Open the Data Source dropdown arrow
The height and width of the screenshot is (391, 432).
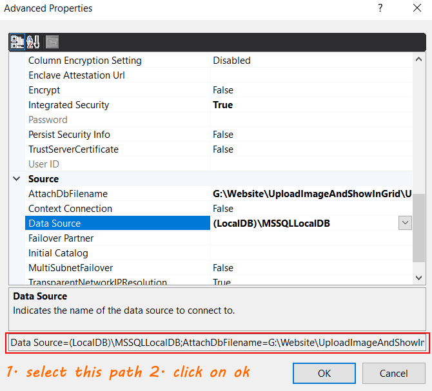(x=405, y=223)
